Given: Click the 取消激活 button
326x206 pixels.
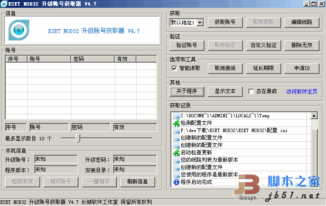Looking at the screenshot, I should click(x=225, y=68).
